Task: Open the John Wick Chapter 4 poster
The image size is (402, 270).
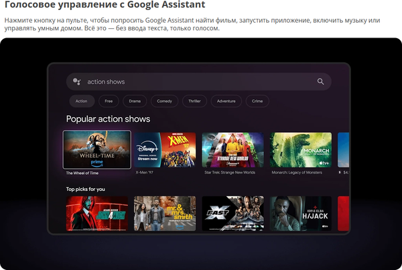Action: [x=96, y=213]
